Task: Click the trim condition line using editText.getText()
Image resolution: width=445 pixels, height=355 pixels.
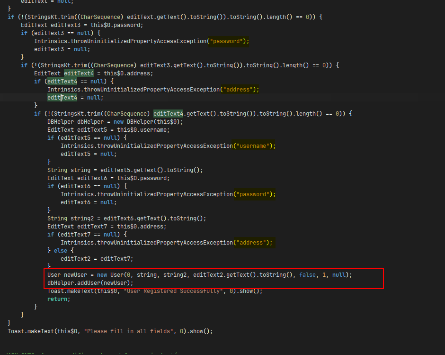Action: 165,17
